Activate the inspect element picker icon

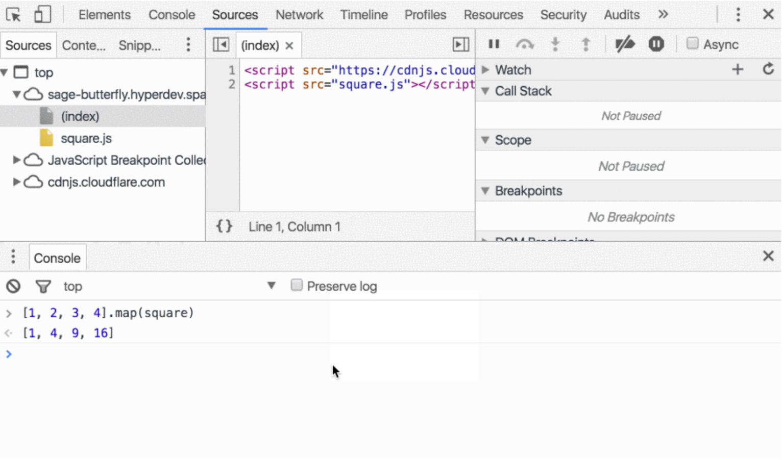[x=13, y=15]
